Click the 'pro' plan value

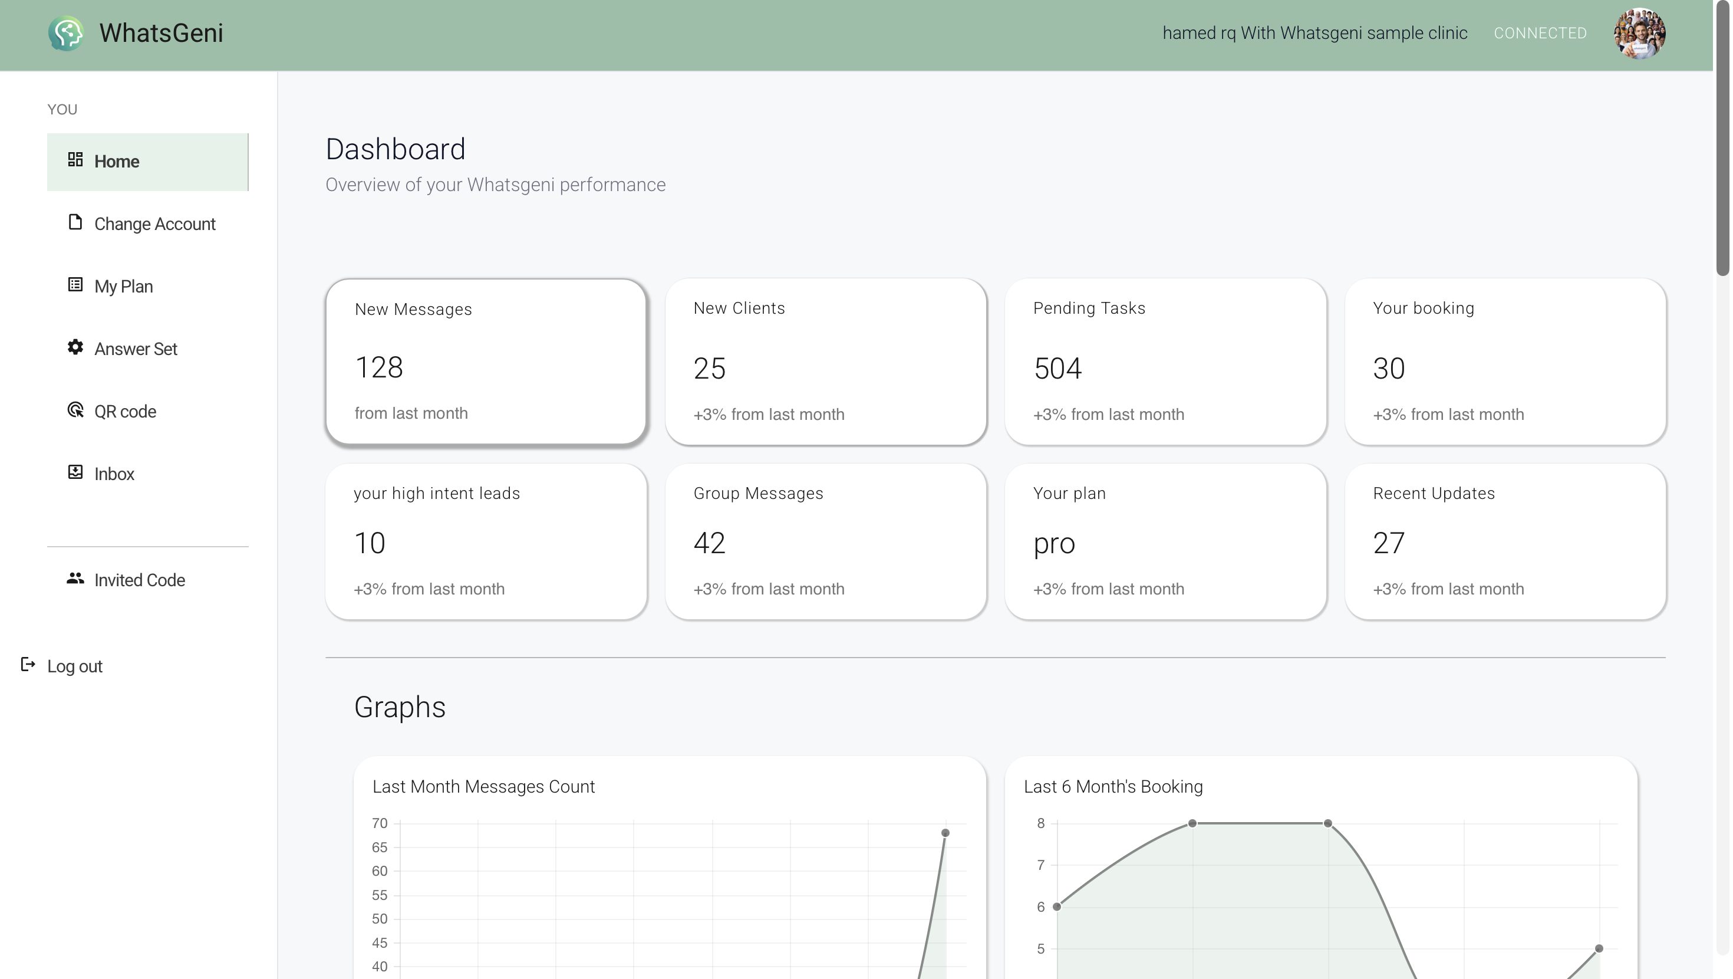(1054, 544)
